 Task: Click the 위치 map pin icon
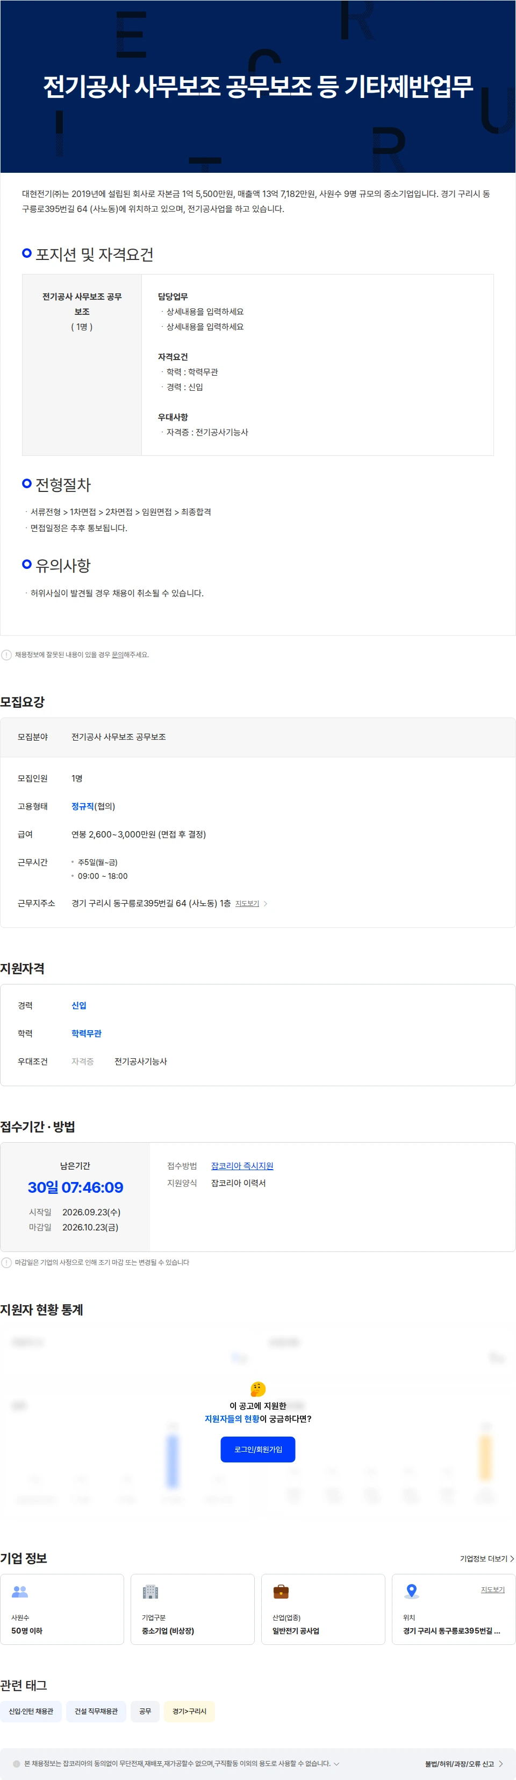pyautogui.click(x=412, y=1592)
